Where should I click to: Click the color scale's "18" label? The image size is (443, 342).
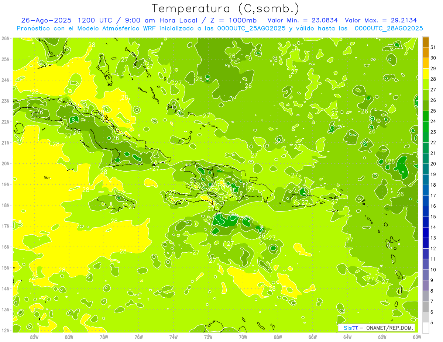433,185
